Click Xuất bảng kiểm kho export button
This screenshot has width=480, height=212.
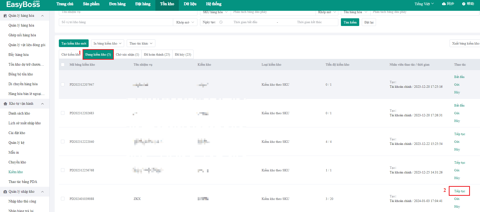[465, 43]
